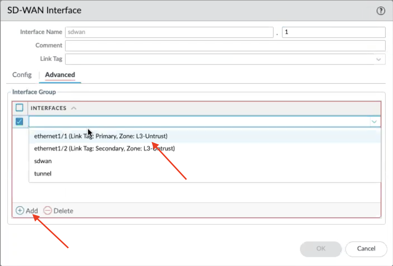Toggle the select-all checkbox in Interfaces header
This screenshot has width=393, height=266.
(19, 108)
